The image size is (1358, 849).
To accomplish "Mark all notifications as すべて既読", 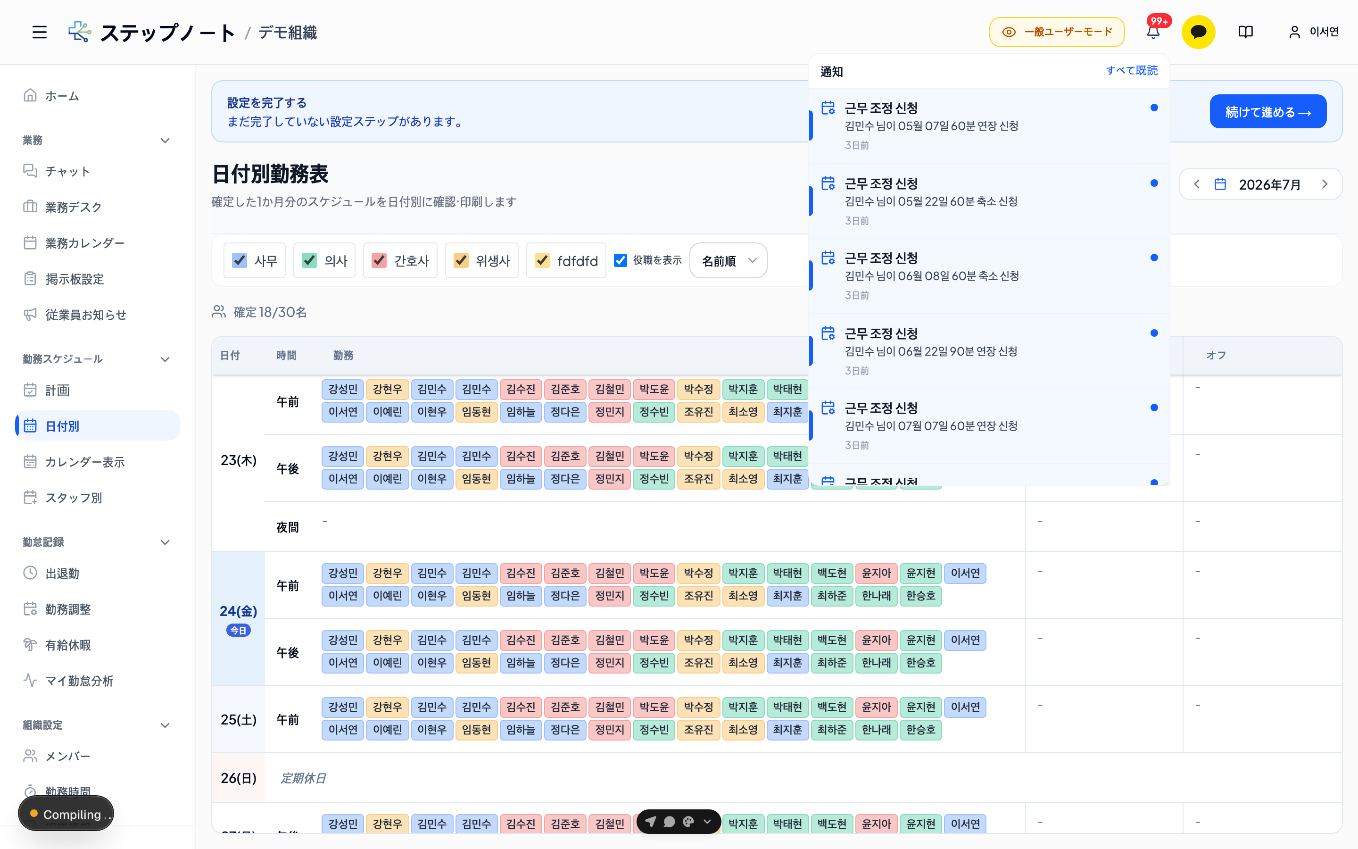I will (x=1131, y=70).
